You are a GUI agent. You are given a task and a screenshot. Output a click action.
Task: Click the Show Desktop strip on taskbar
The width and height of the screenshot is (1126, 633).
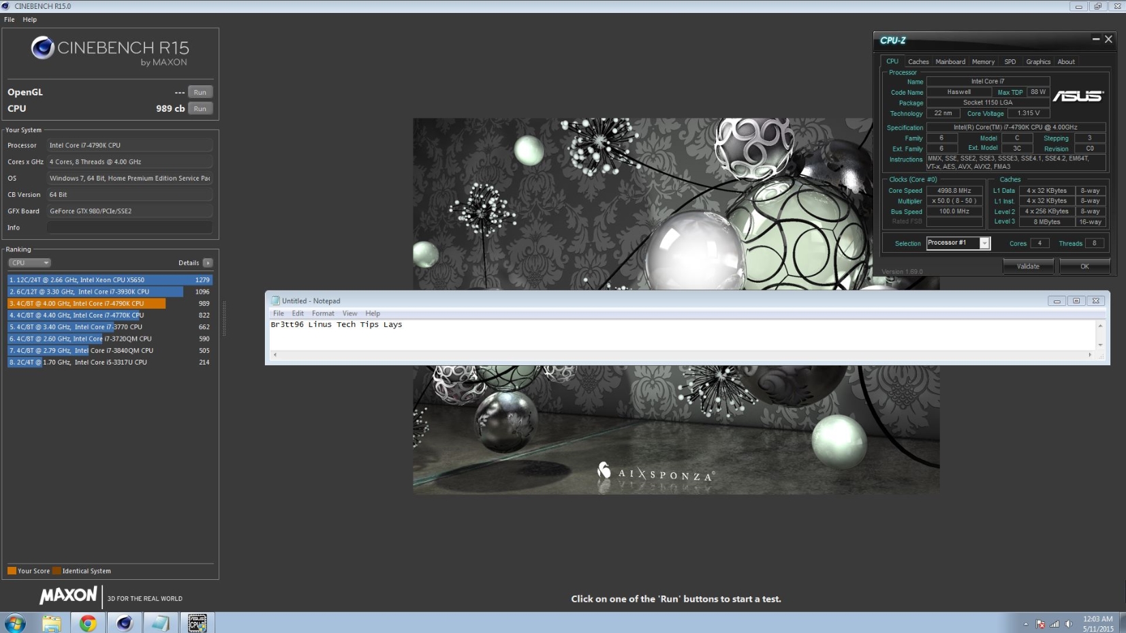click(x=1122, y=623)
